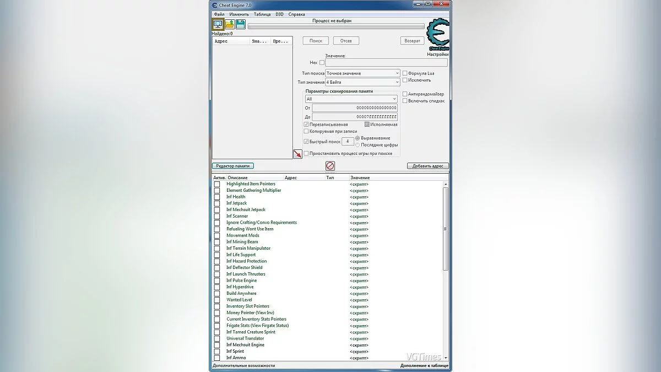Enable the Inf Health script checkbox
Image resolution: width=661 pixels, height=372 pixels.
coord(217,197)
